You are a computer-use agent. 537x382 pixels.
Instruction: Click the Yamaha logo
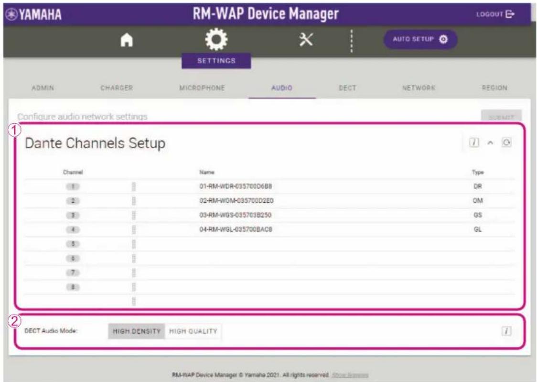click(x=34, y=14)
